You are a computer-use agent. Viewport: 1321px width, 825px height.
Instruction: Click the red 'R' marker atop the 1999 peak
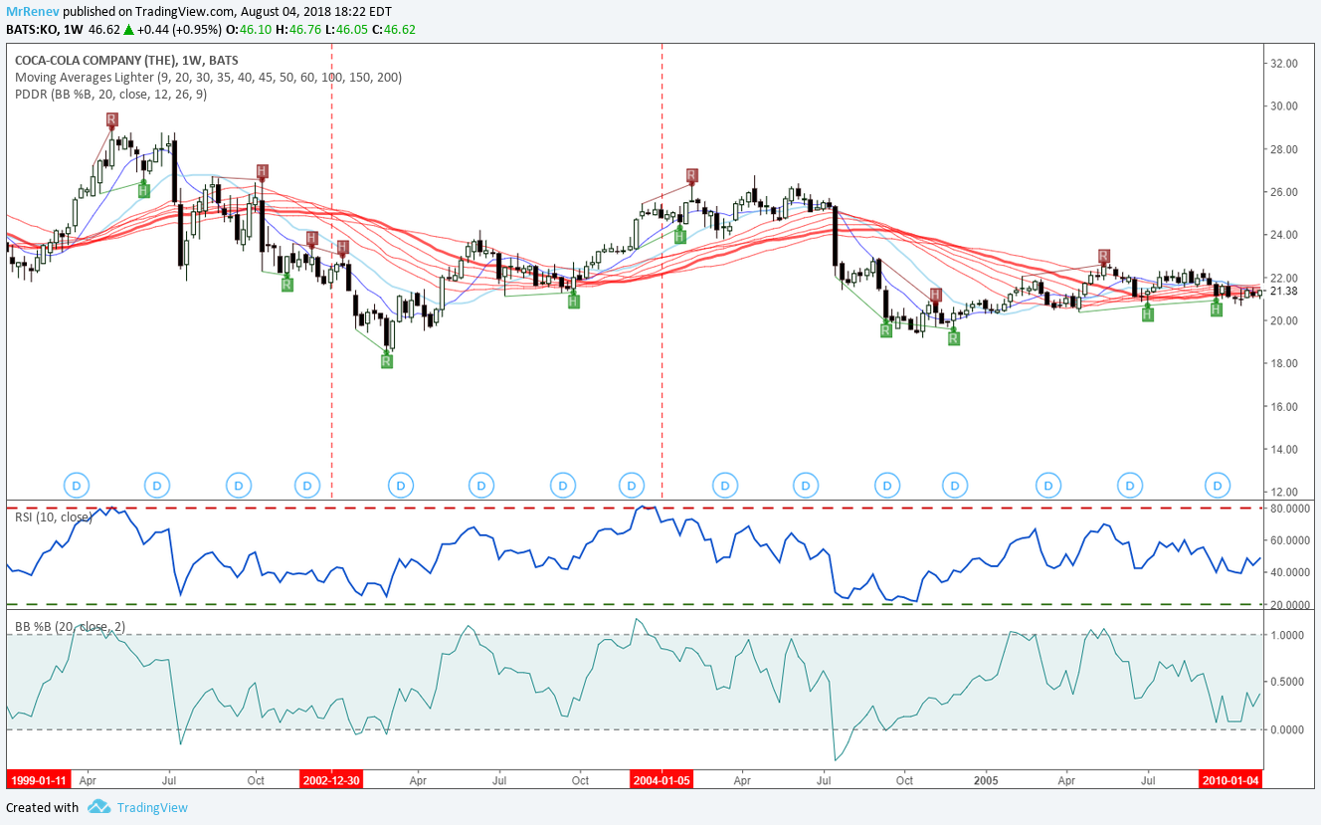click(x=111, y=119)
